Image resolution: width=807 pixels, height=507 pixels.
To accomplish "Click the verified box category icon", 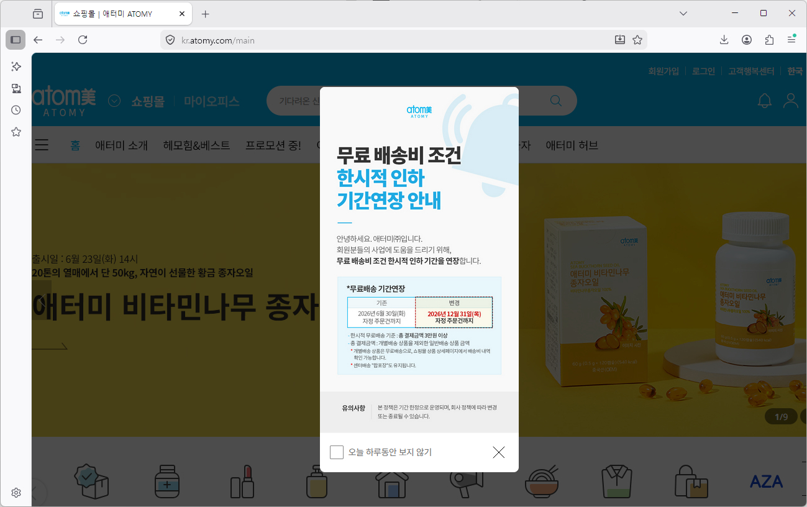I will tap(91, 481).
